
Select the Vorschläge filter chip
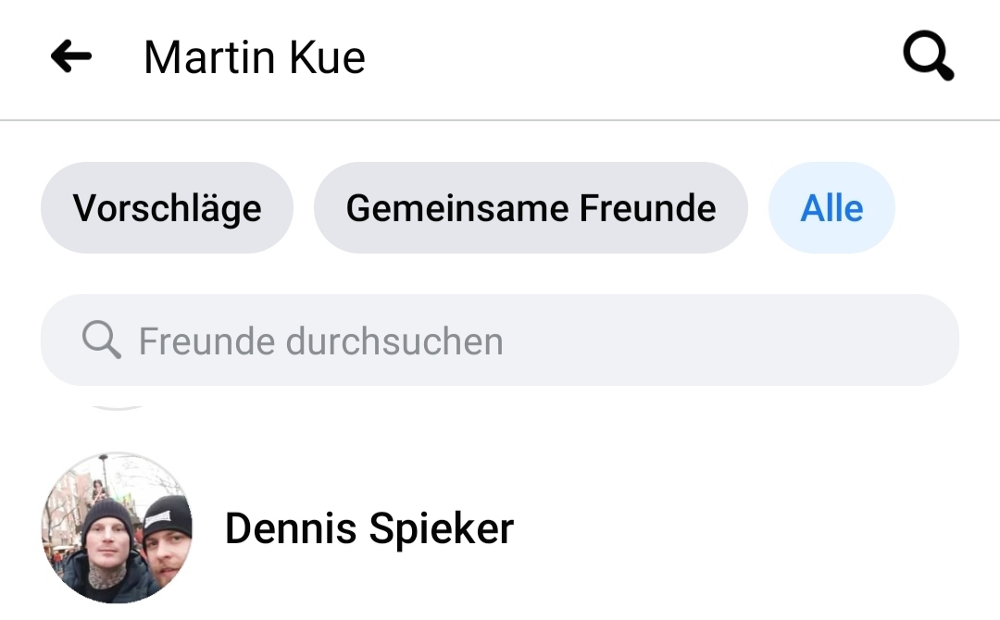point(167,208)
